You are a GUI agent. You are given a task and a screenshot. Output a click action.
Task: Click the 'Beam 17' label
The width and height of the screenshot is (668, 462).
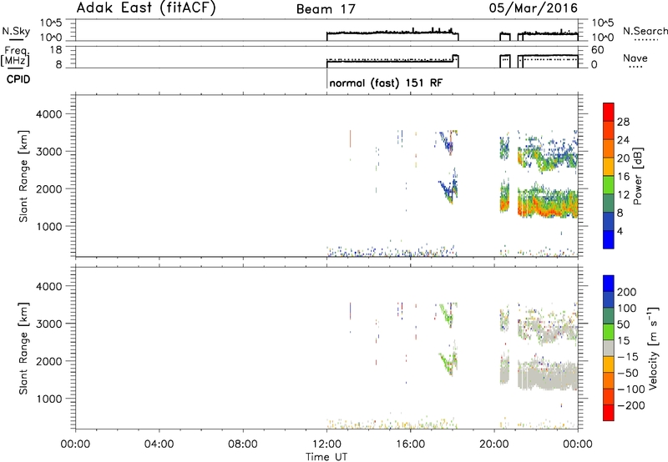point(326,9)
